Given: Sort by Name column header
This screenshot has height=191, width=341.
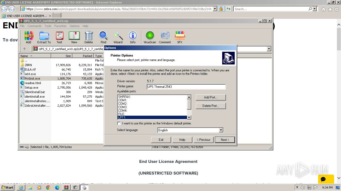Looking at the screenshot, I should coord(35,56).
